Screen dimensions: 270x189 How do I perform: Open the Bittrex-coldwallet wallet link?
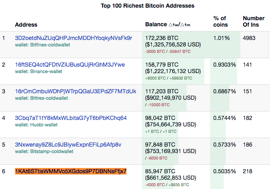click(49, 98)
